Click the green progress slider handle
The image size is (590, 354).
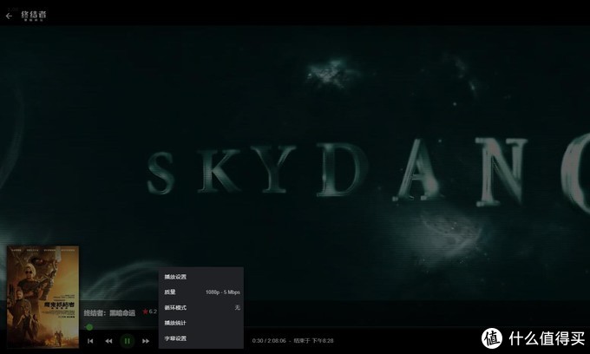89,327
